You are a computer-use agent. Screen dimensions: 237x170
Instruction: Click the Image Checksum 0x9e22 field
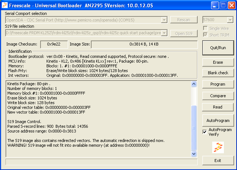(x=54, y=44)
